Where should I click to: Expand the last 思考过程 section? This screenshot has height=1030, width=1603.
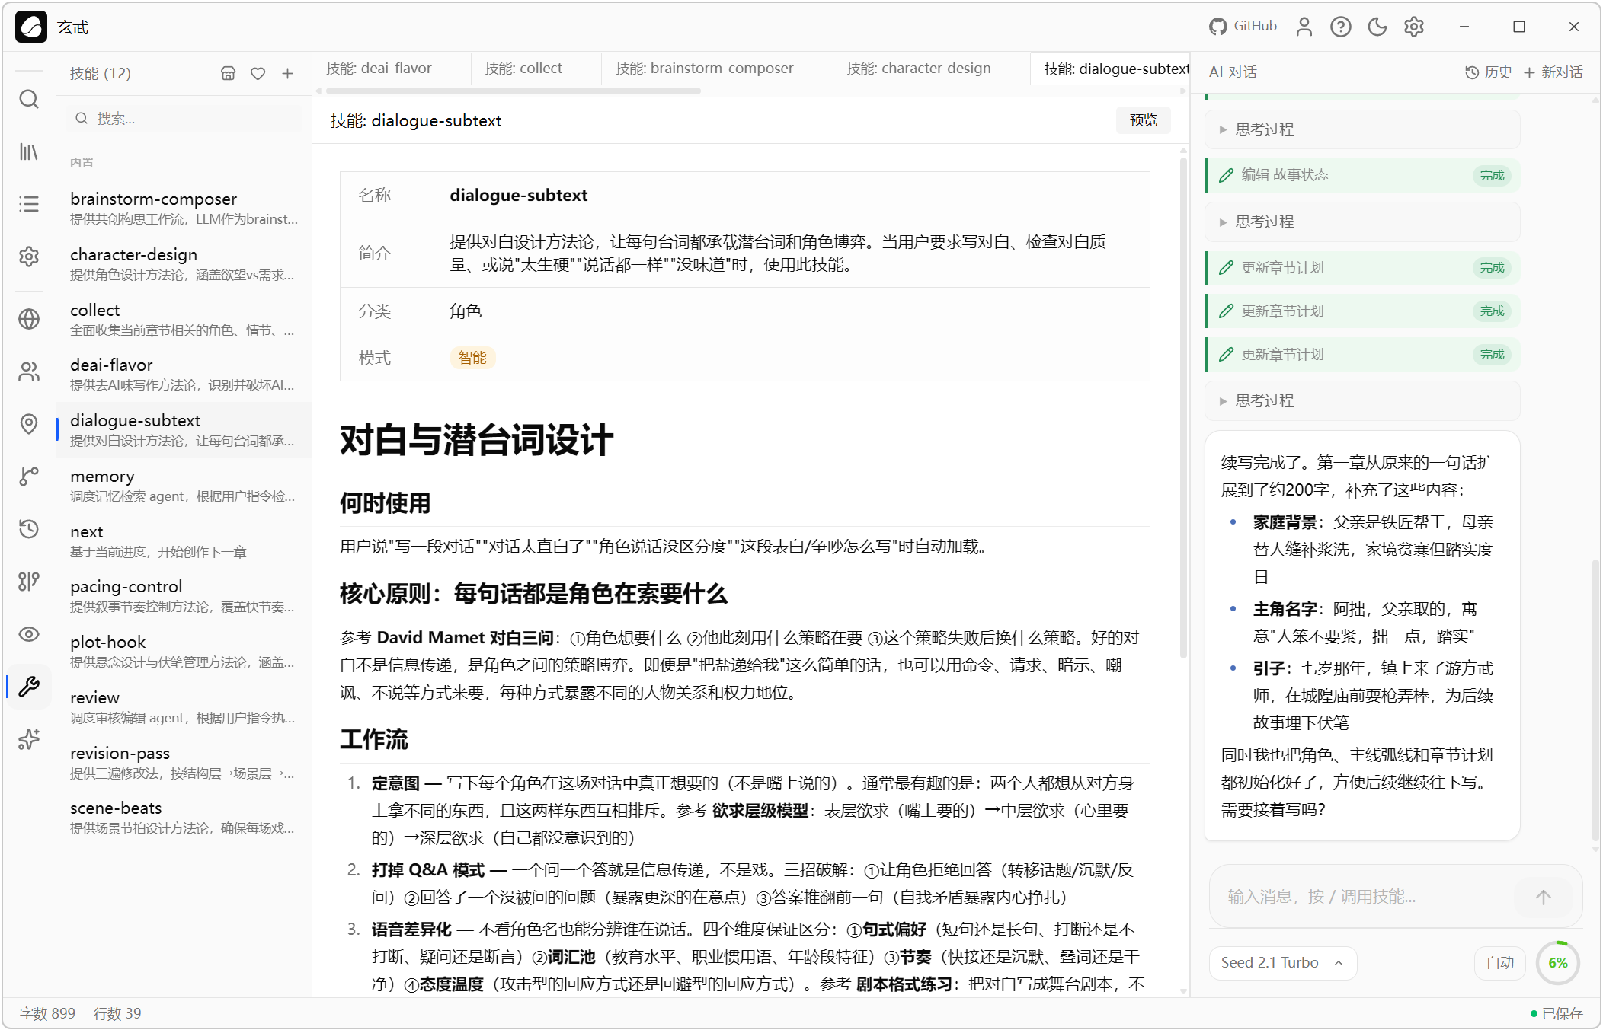[1362, 400]
